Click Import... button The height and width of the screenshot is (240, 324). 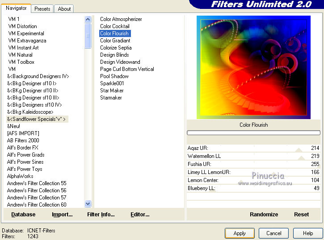click(x=62, y=215)
